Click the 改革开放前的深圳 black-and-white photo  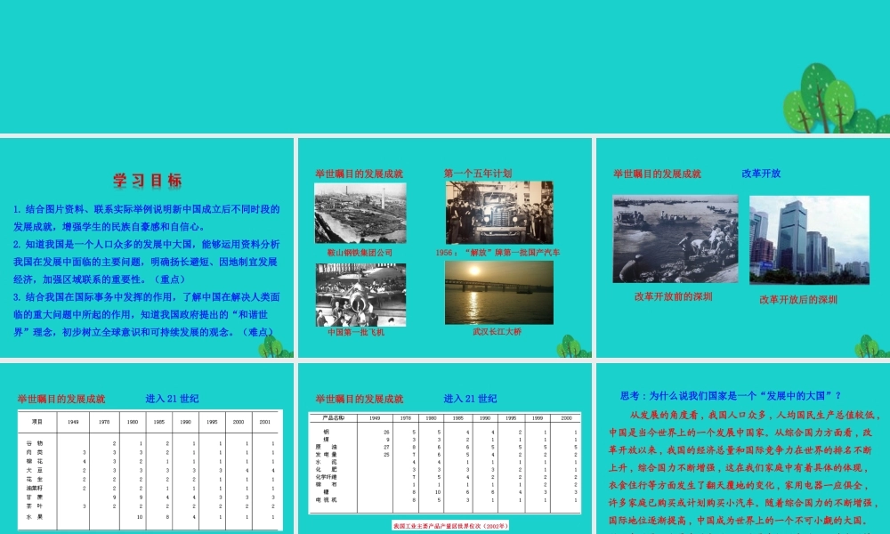click(x=676, y=239)
